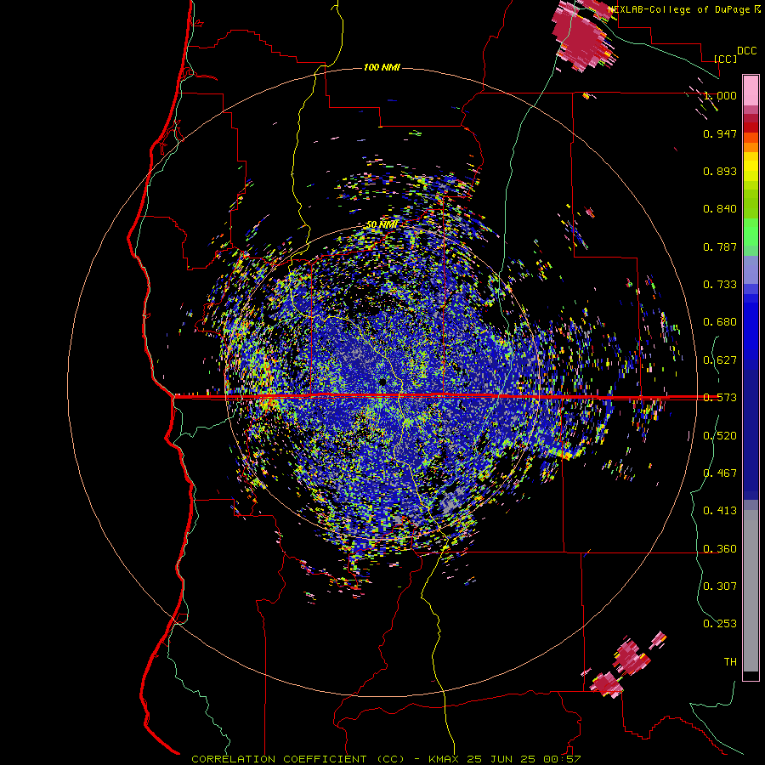Click the large crimson echo near top right

581,39
